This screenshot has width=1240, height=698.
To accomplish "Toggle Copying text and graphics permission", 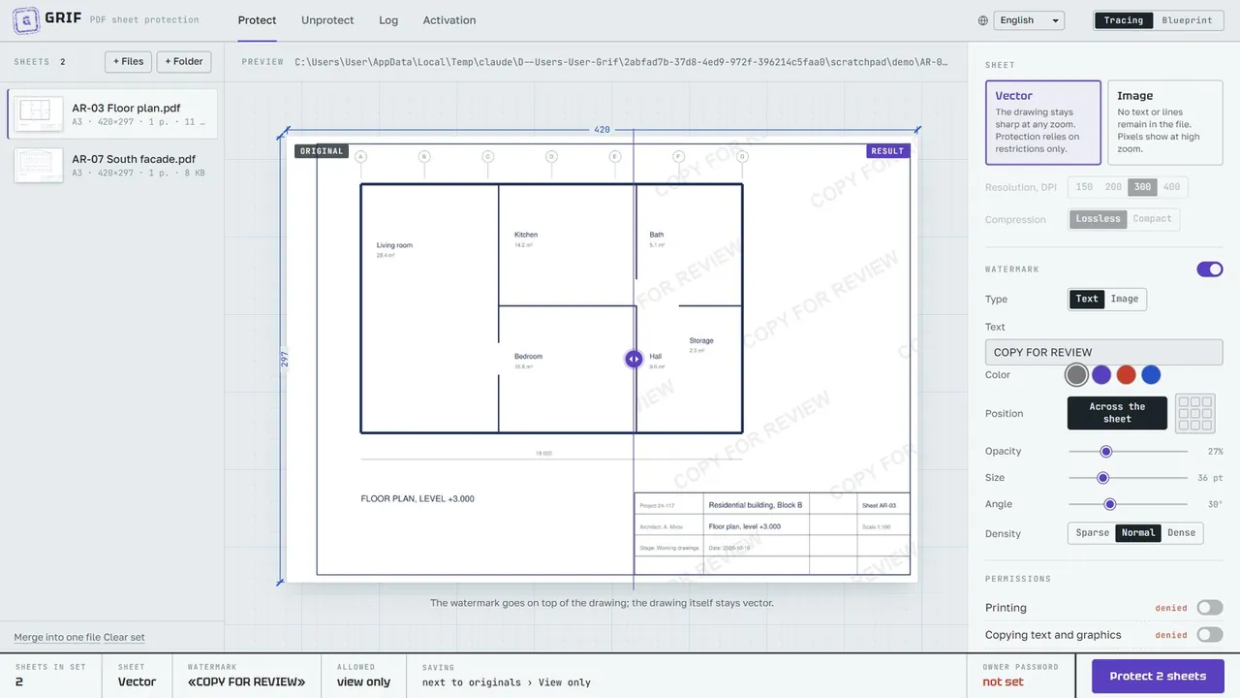I will tap(1210, 635).
